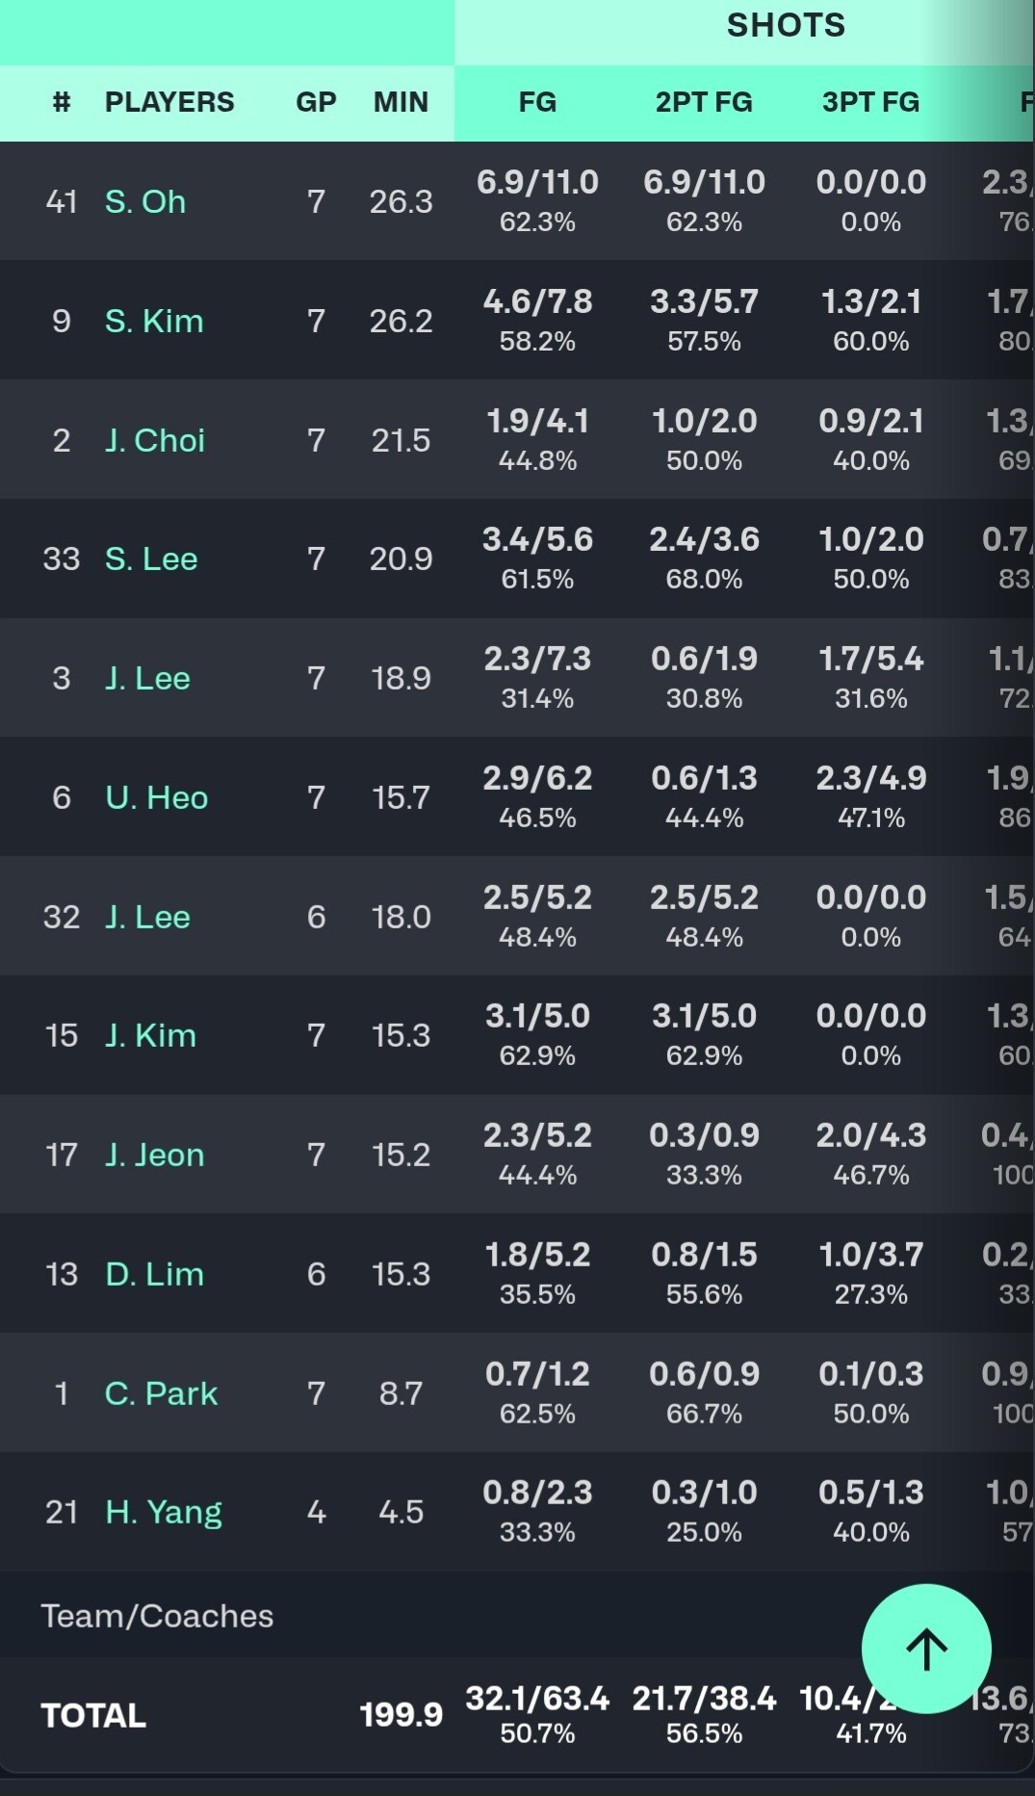Open J. Kim player profile
This screenshot has width=1035, height=1796.
(151, 1036)
